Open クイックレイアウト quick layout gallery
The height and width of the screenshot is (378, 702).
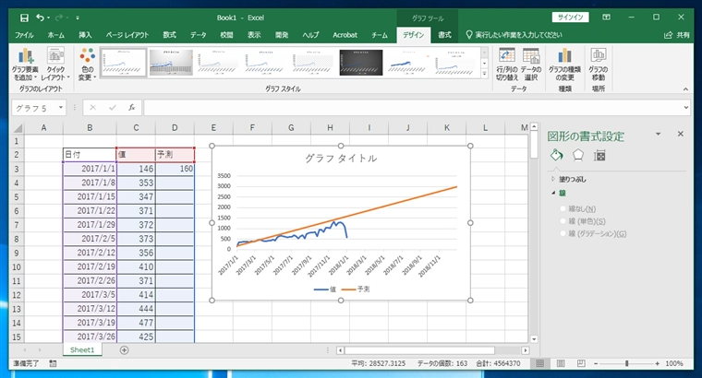pos(55,65)
